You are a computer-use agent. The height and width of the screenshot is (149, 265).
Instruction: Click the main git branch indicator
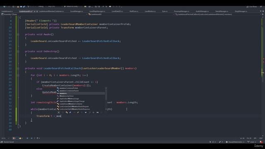click(x=251, y=142)
